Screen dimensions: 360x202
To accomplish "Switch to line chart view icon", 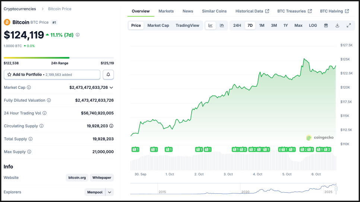I will click(x=211, y=25).
